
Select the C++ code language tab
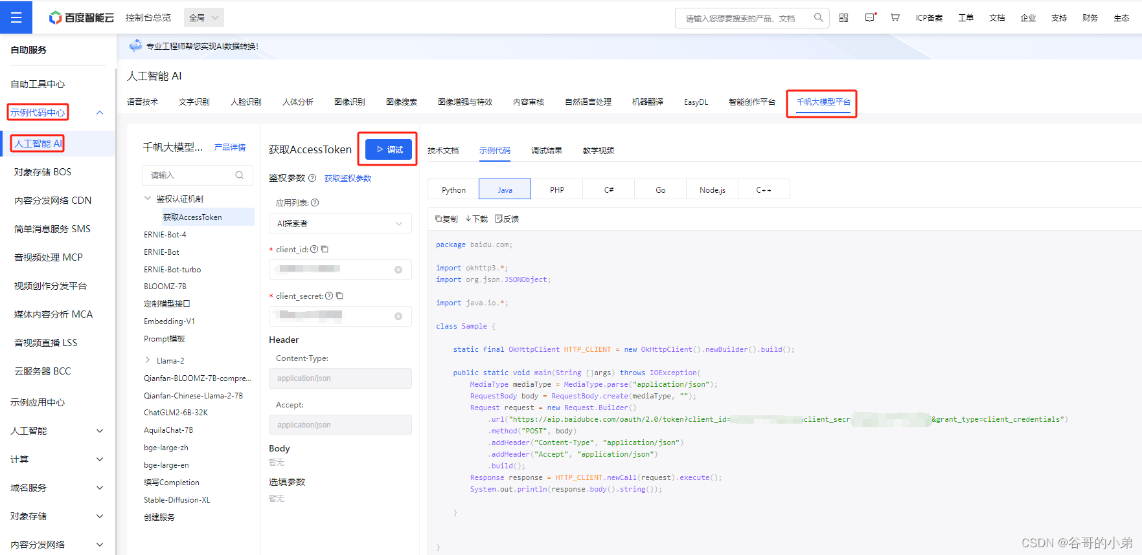[764, 190]
